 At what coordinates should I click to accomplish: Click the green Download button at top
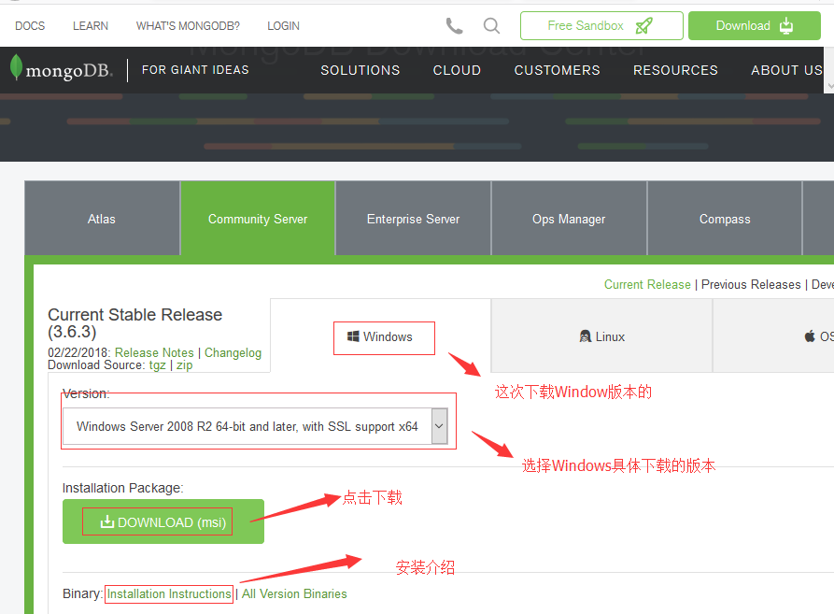pyautogui.click(x=755, y=25)
